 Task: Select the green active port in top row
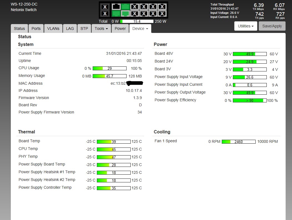point(125,7)
